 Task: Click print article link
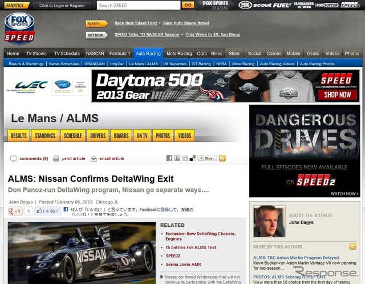[x=74, y=158]
